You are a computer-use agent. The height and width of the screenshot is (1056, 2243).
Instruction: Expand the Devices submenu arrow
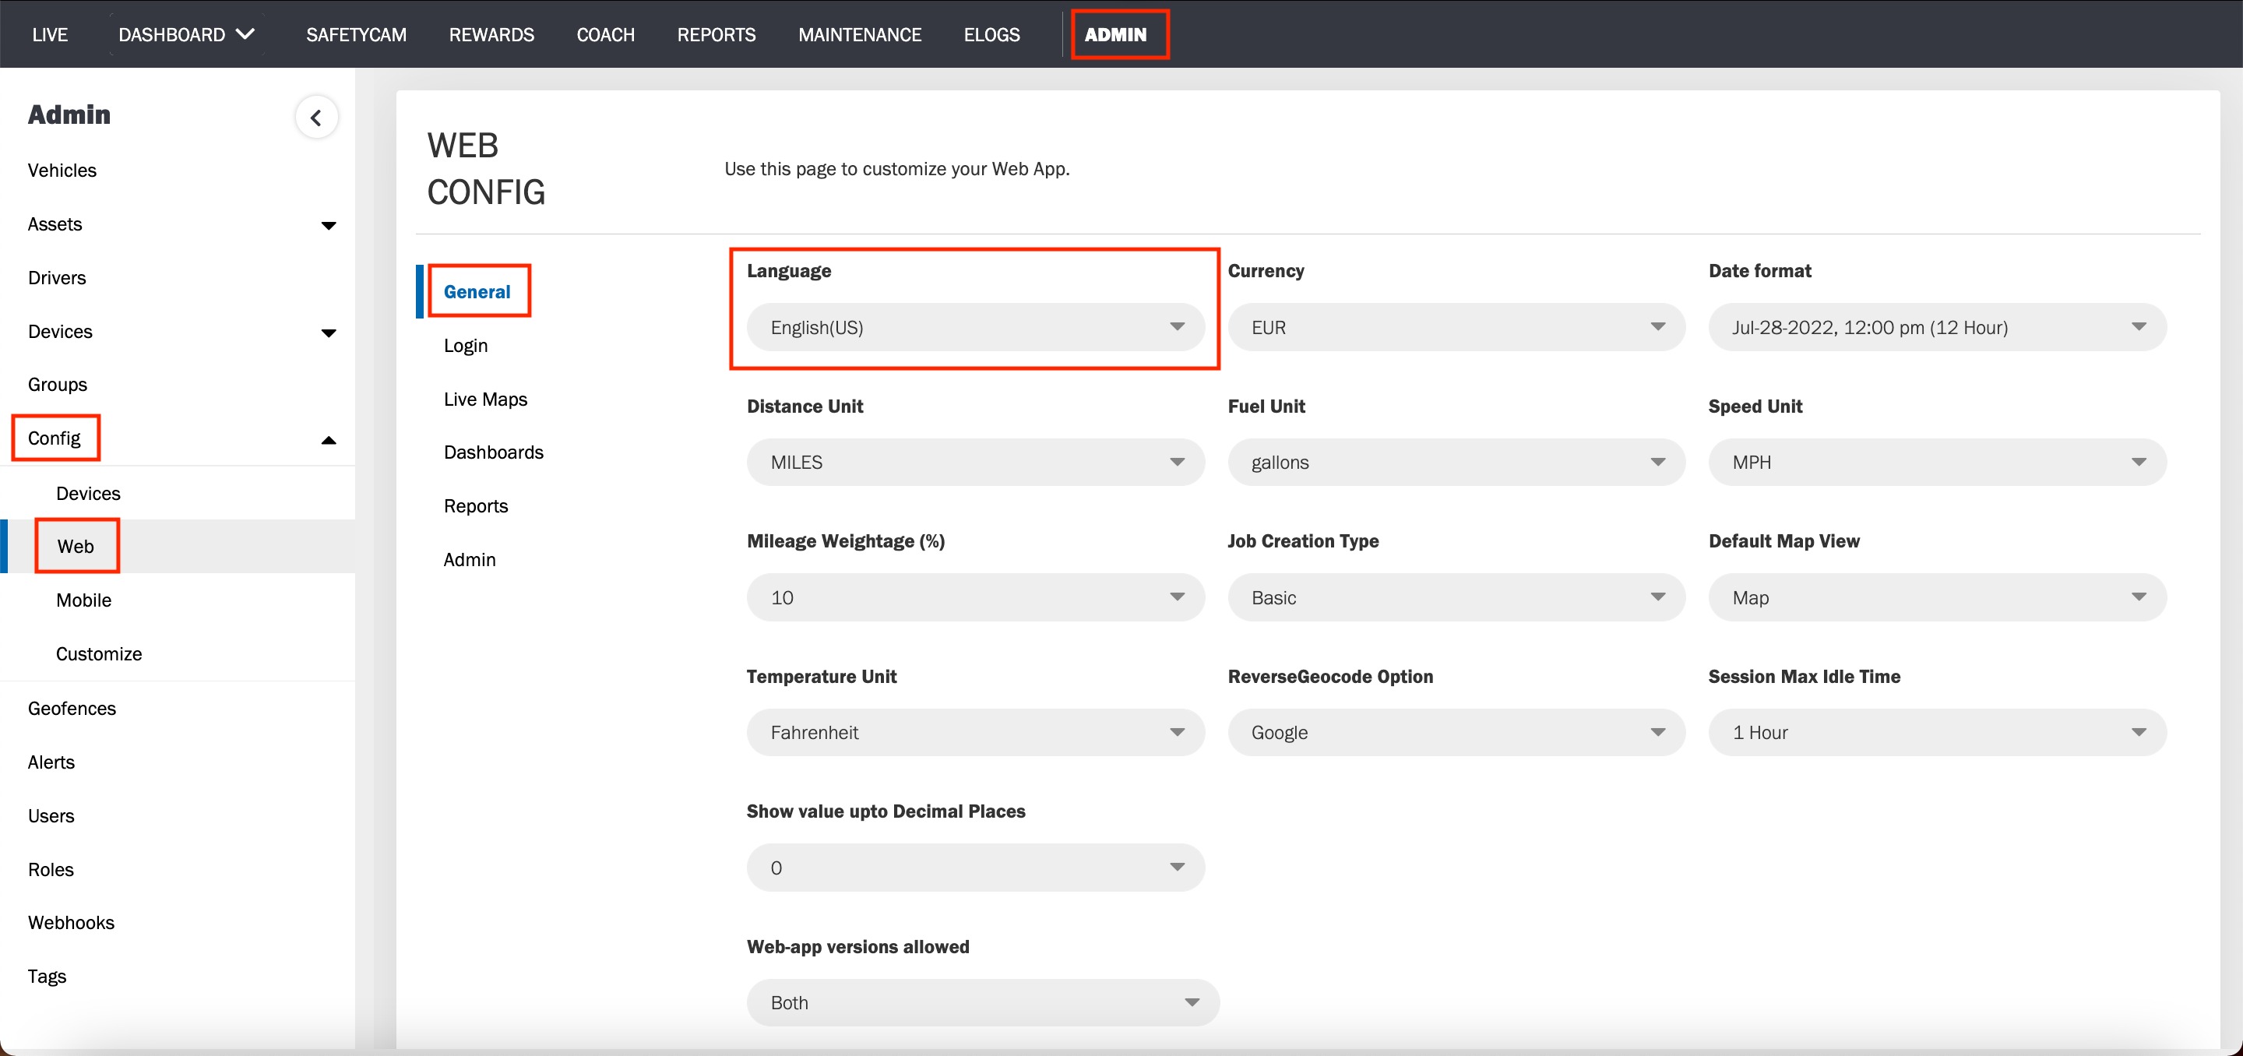point(328,333)
